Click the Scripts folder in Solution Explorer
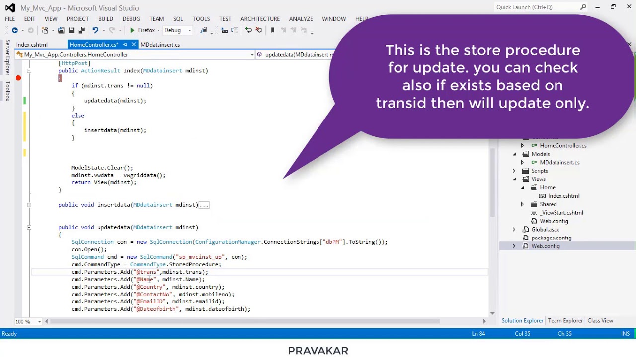 pos(540,171)
